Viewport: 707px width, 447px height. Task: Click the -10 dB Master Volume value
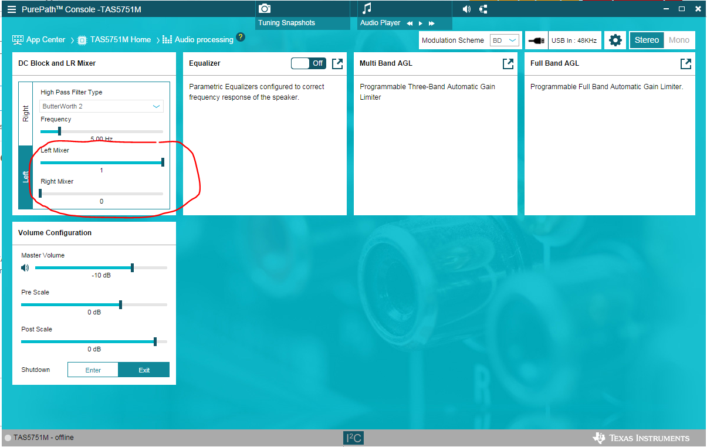click(101, 276)
